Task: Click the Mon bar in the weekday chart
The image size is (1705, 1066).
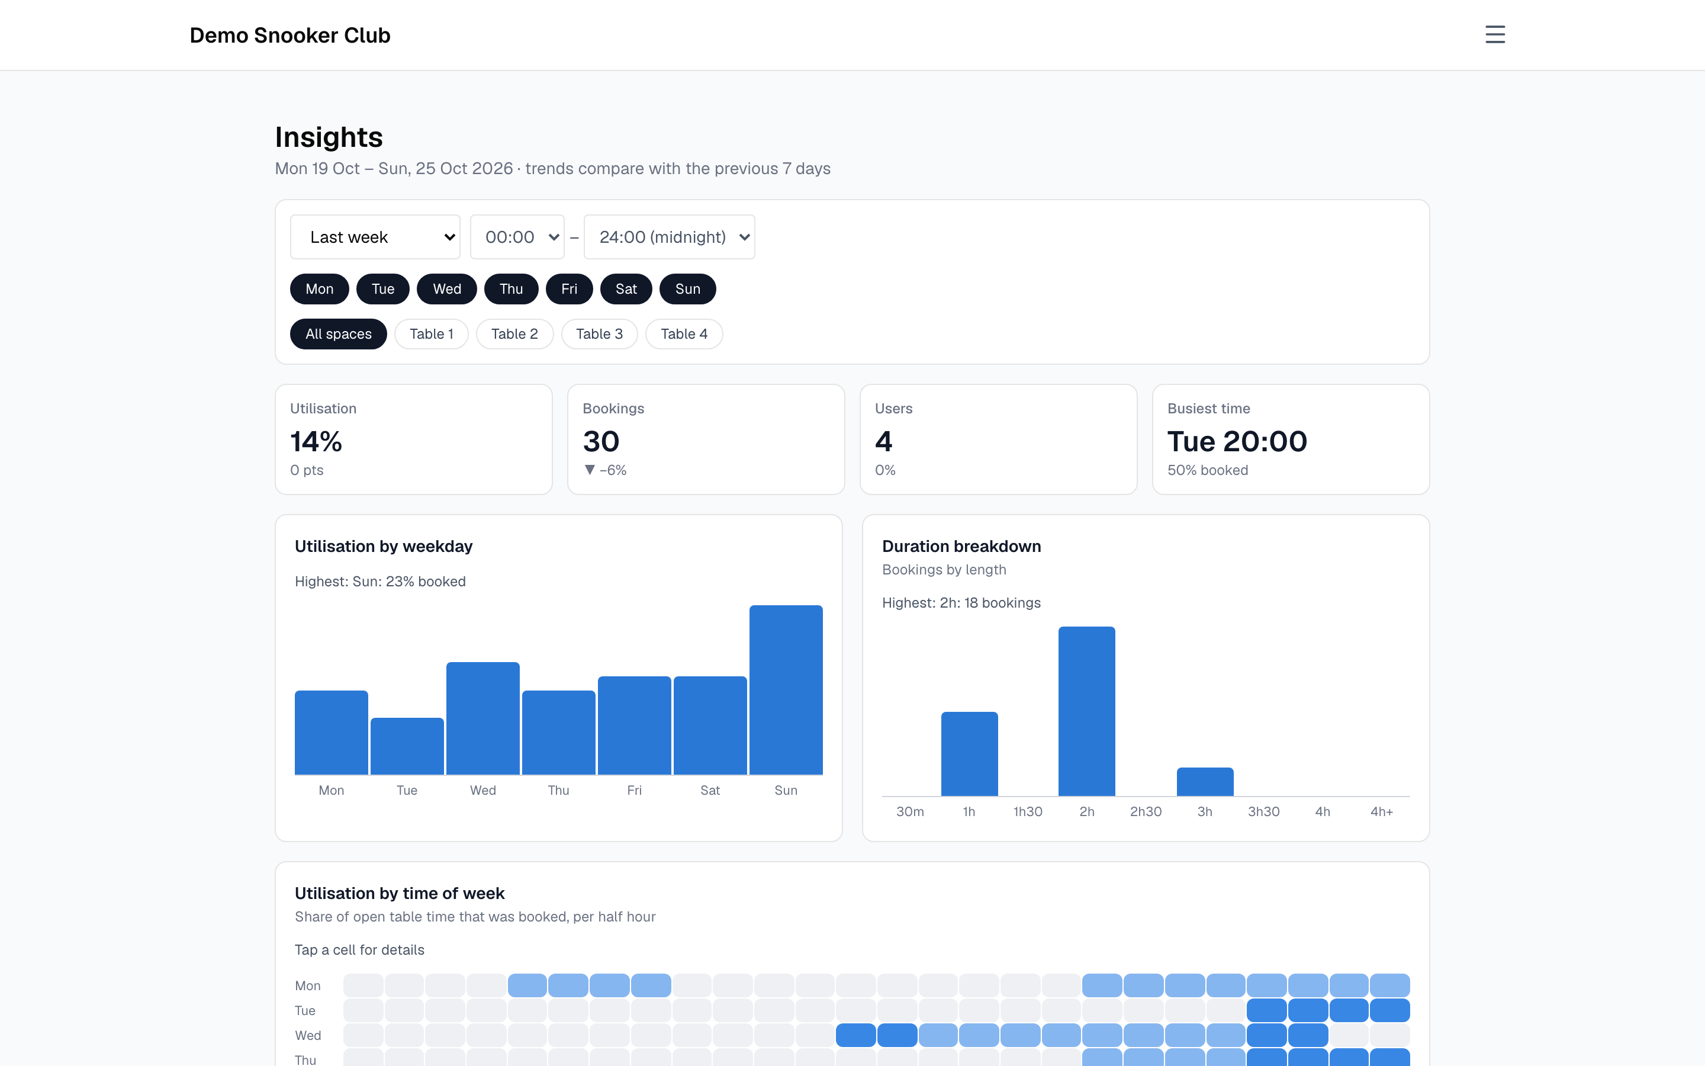Action: point(331,732)
